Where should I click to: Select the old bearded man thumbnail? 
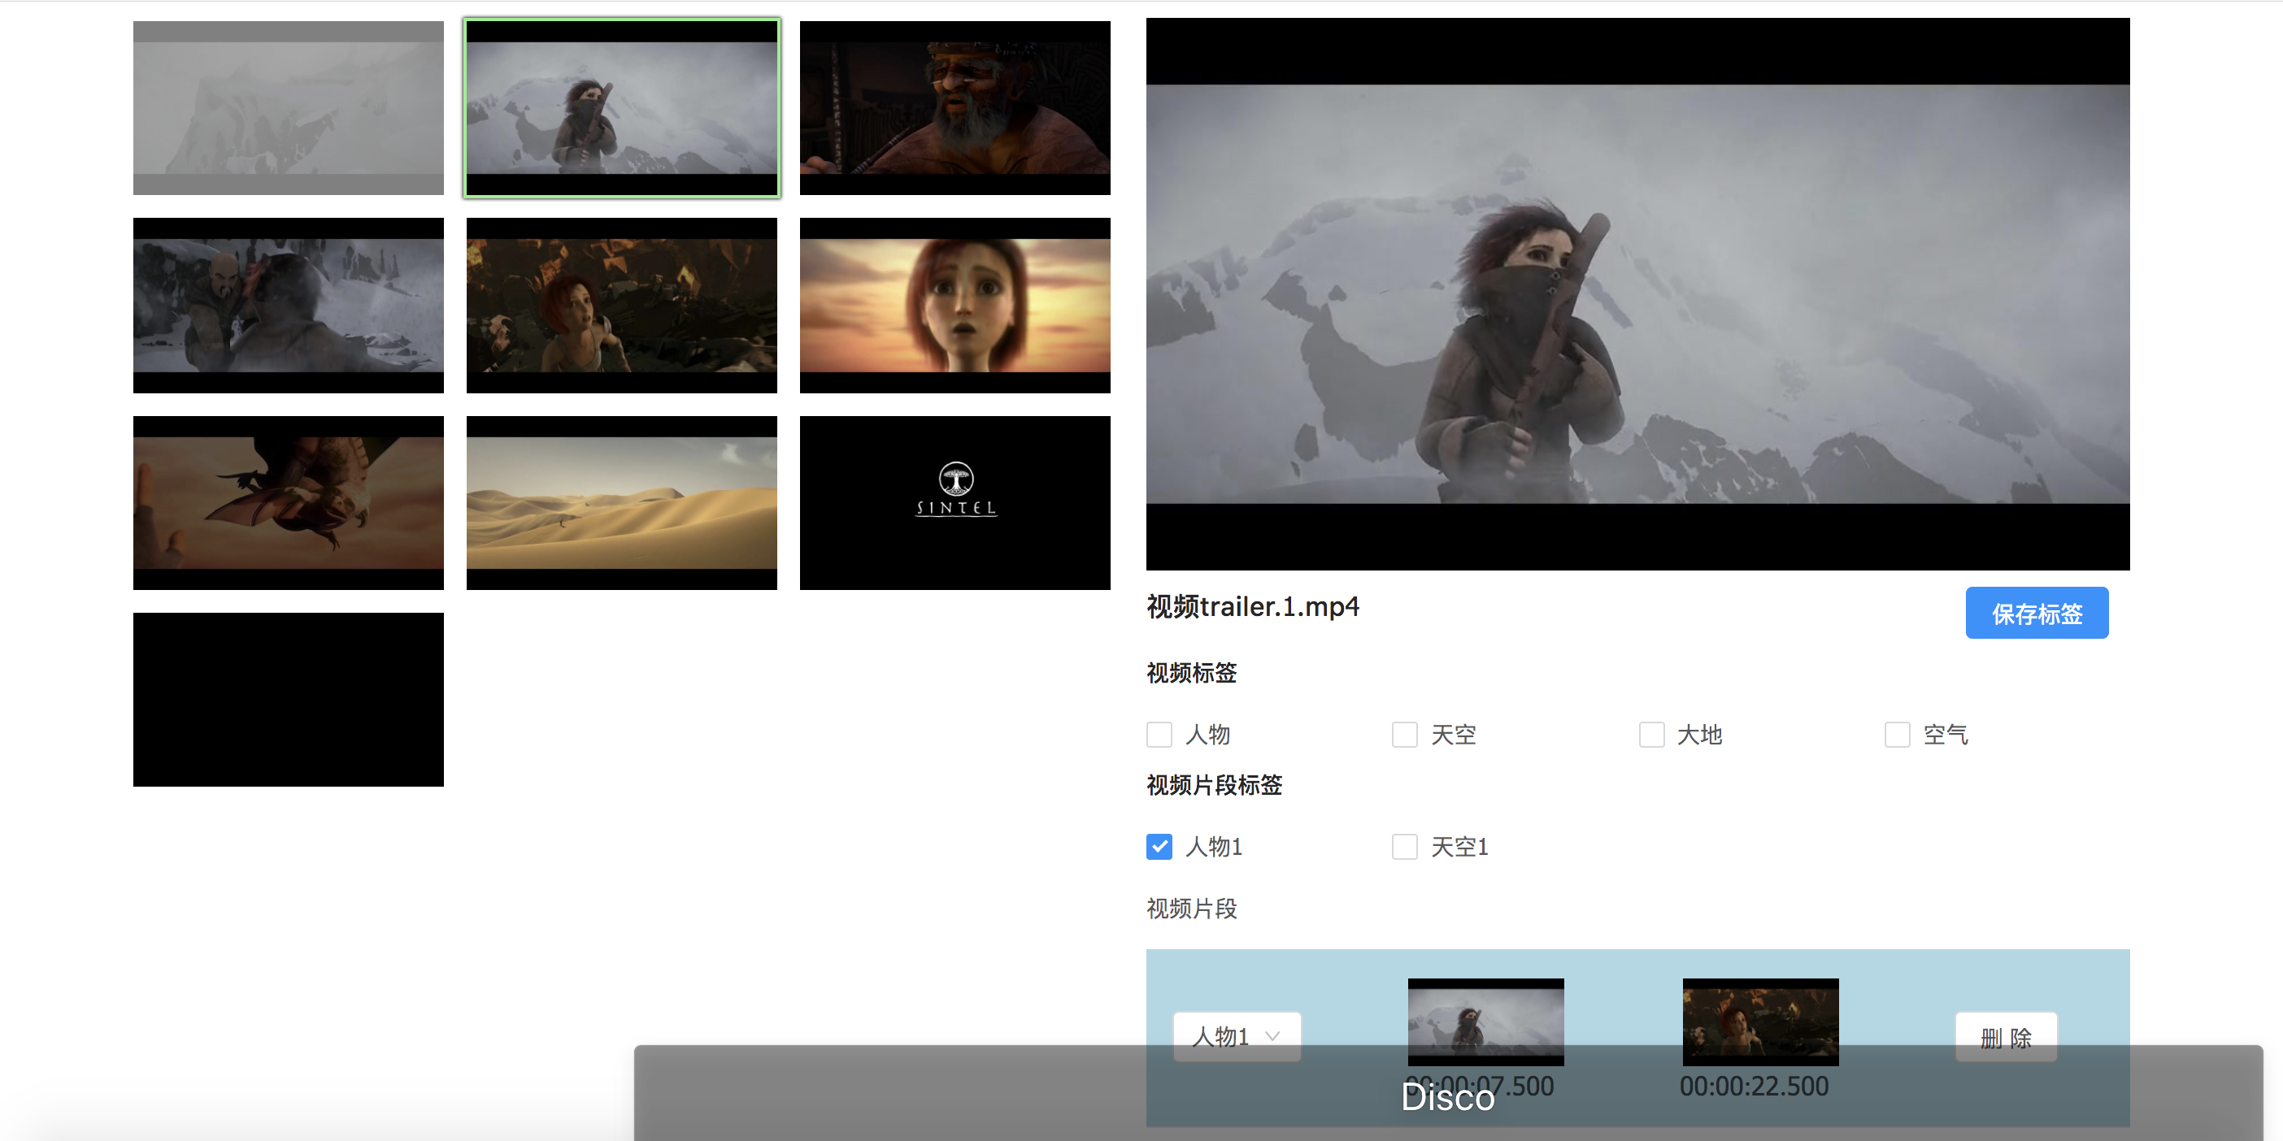coord(955,107)
